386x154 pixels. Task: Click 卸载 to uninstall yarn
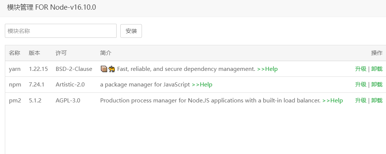377,69
